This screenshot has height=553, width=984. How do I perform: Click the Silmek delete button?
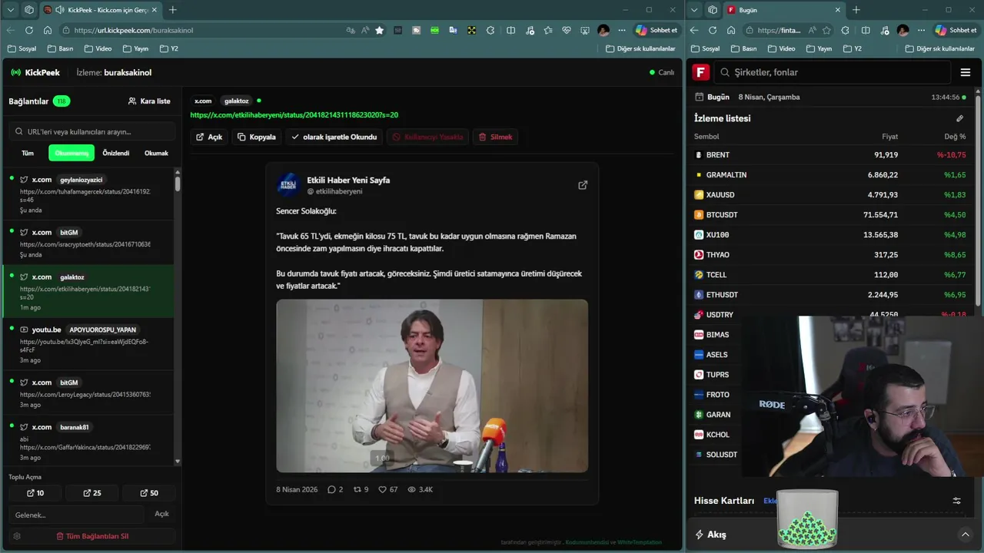495,137
